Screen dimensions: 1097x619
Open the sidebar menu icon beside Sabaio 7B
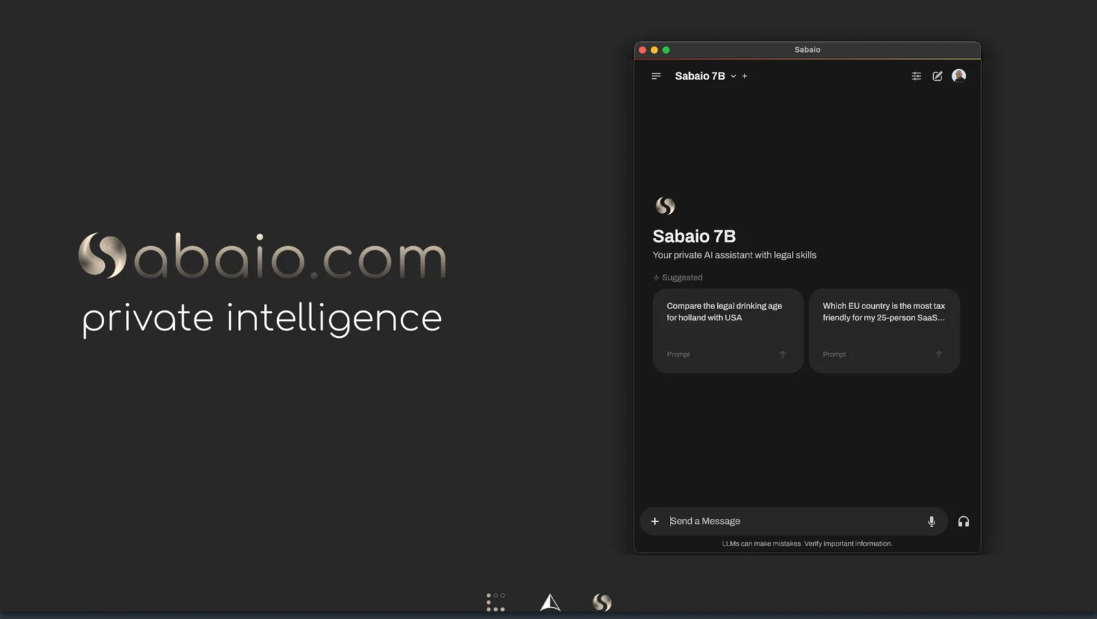[656, 76]
